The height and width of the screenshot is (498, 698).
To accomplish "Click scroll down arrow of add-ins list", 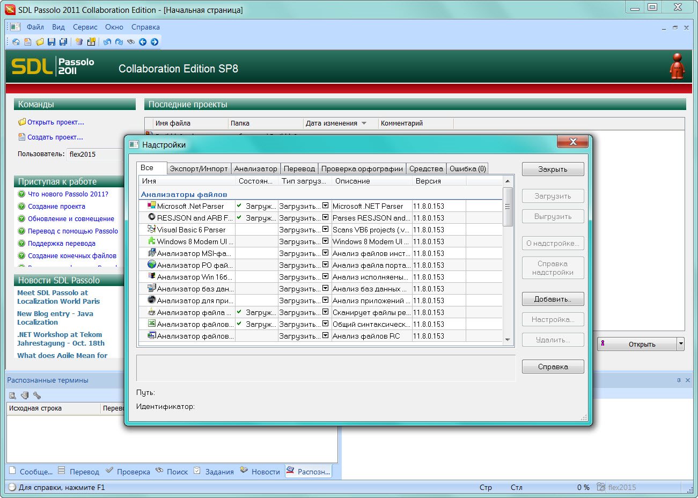I will coord(508,340).
